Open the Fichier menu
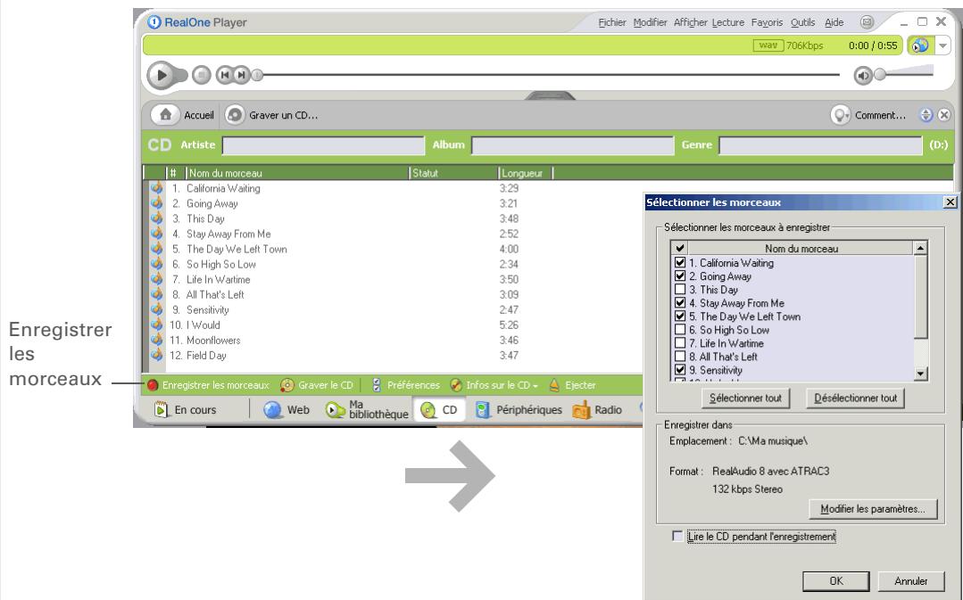Image resolution: width=963 pixels, height=600 pixels. click(612, 22)
